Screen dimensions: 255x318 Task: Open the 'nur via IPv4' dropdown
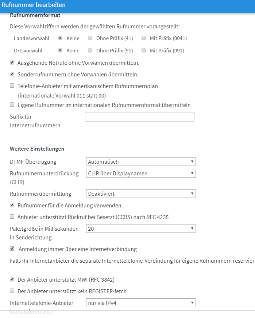(x=141, y=303)
